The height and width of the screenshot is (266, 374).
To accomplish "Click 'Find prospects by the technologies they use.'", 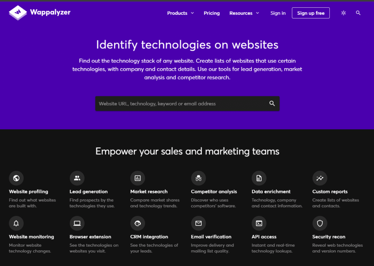I will 92,203.
